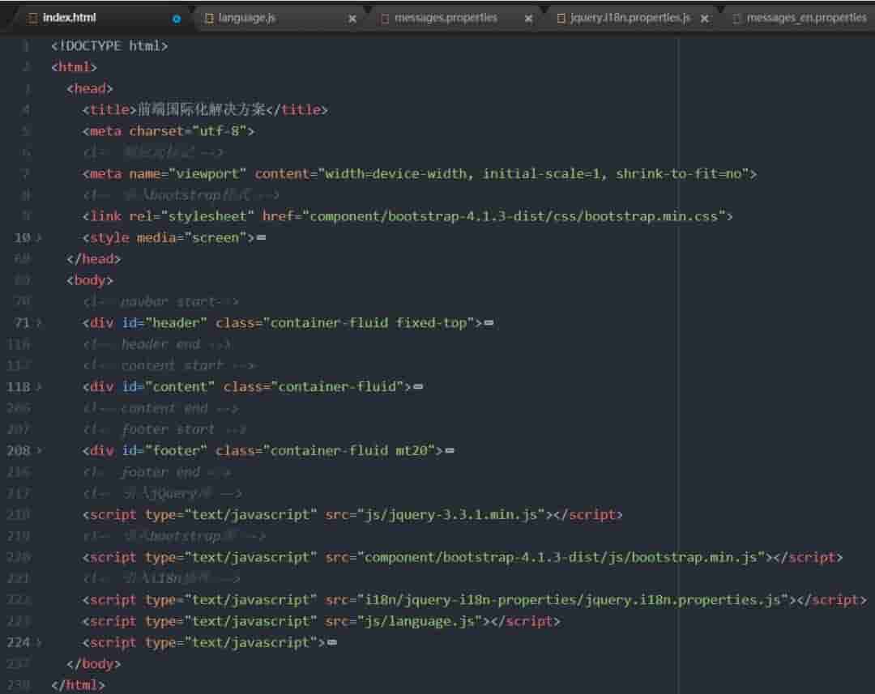Image resolution: width=875 pixels, height=694 pixels.
Task: Click the file icon on language.js tab
Action: pyautogui.click(x=209, y=18)
